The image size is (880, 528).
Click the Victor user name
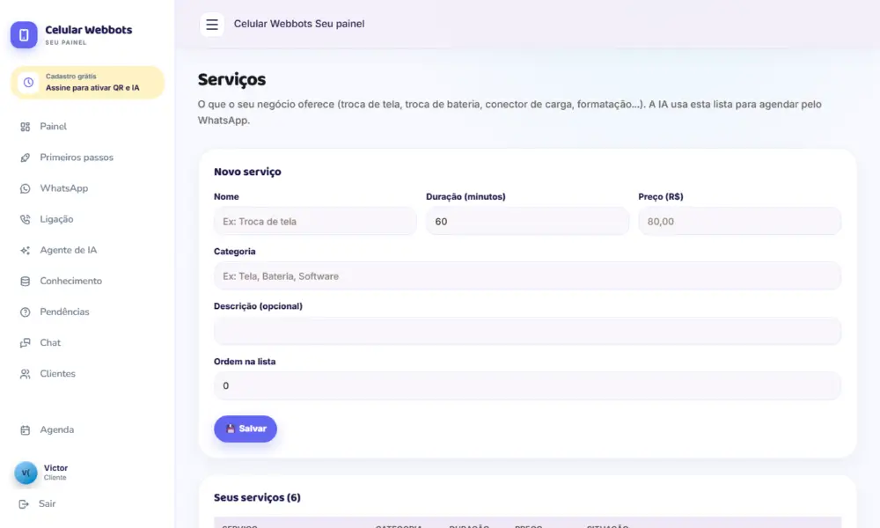click(x=56, y=468)
